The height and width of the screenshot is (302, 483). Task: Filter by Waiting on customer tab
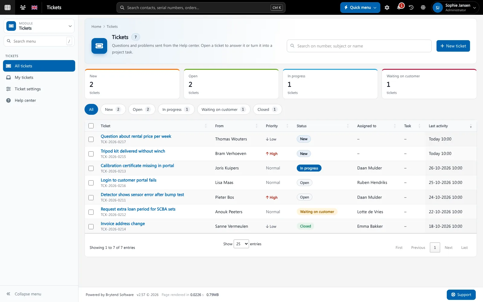[224, 109]
